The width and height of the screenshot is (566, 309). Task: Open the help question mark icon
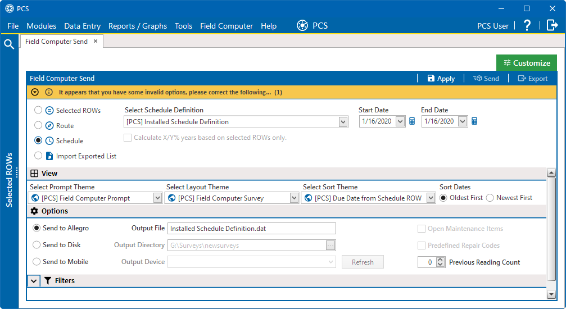point(527,25)
